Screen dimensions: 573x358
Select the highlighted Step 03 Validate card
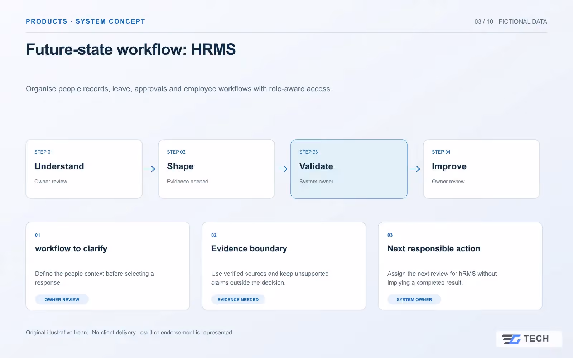349,169
